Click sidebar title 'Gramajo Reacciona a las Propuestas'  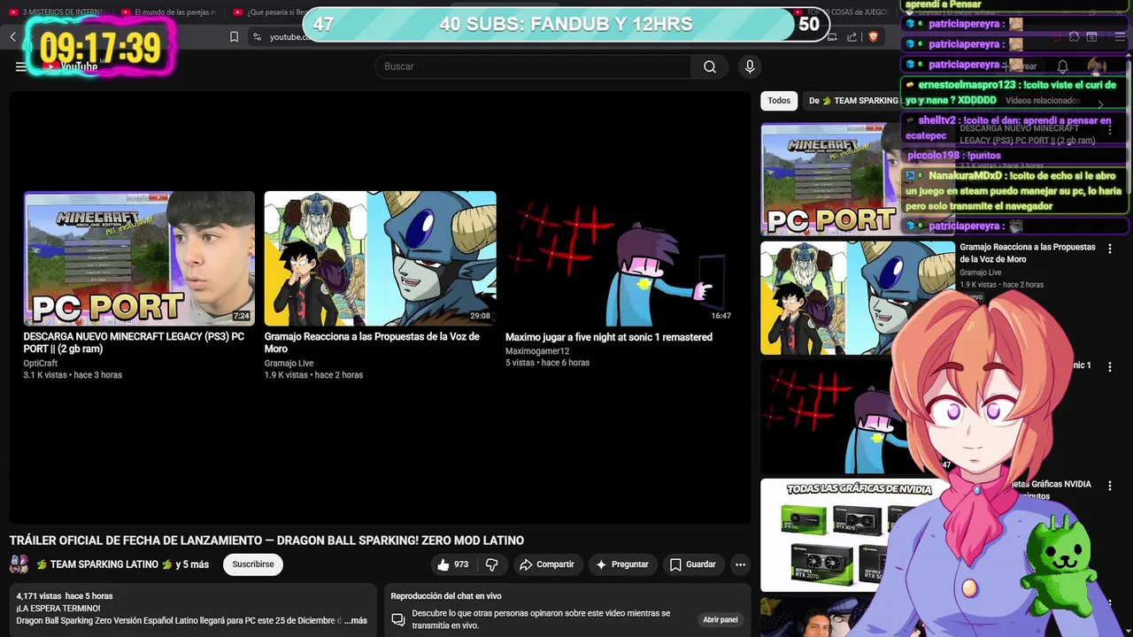(1028, 253)
